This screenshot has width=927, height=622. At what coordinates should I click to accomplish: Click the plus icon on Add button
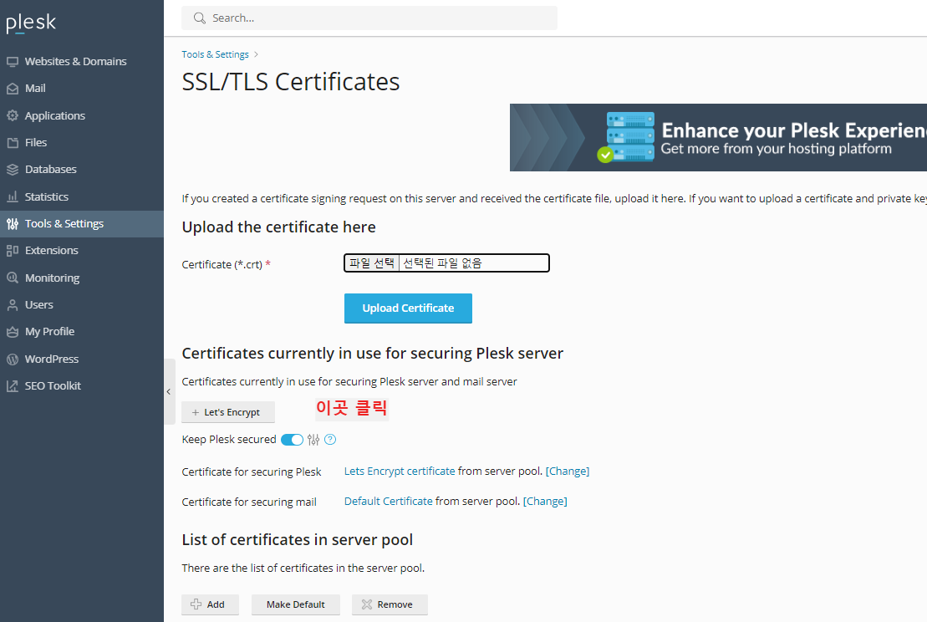click(x=196, y=604)
